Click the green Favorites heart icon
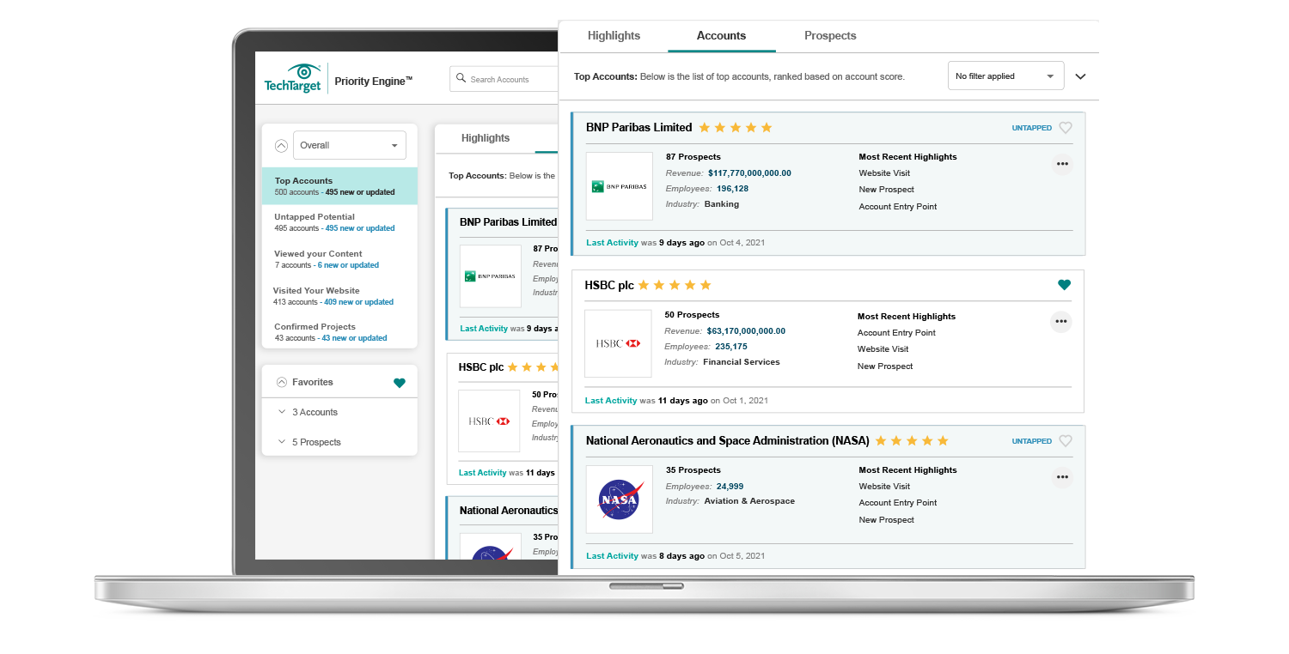 399,383
